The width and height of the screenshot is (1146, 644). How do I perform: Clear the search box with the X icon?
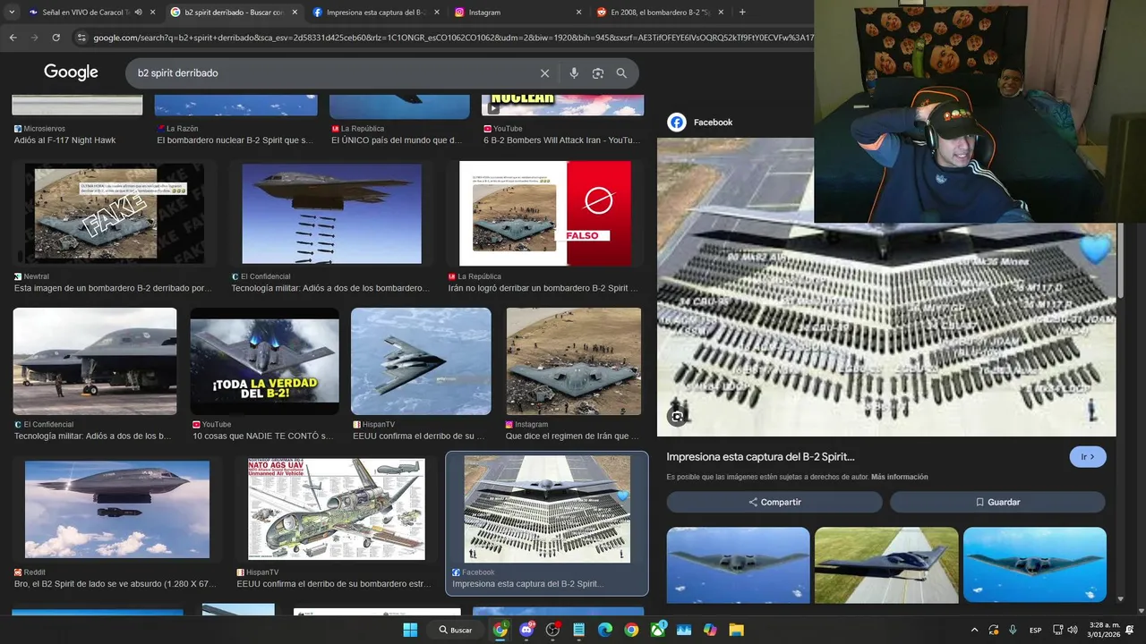point(544,73)
